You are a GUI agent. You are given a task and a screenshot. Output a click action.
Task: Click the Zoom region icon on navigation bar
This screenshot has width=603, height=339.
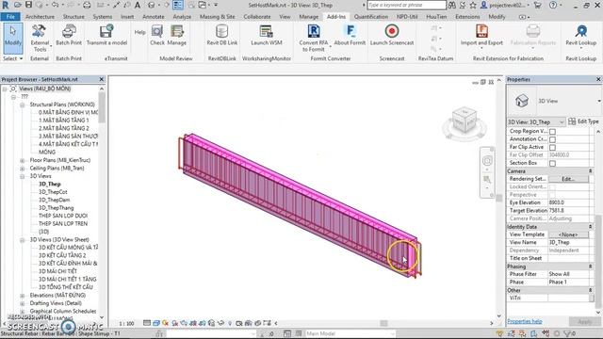[x=487, y=180]
